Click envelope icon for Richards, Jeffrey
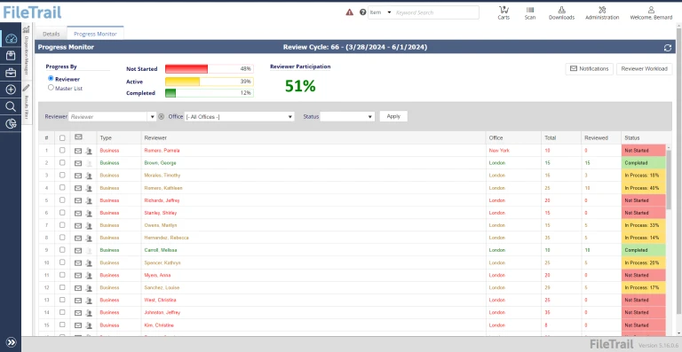Screen dimensions: 682x352 click(78, 200)
